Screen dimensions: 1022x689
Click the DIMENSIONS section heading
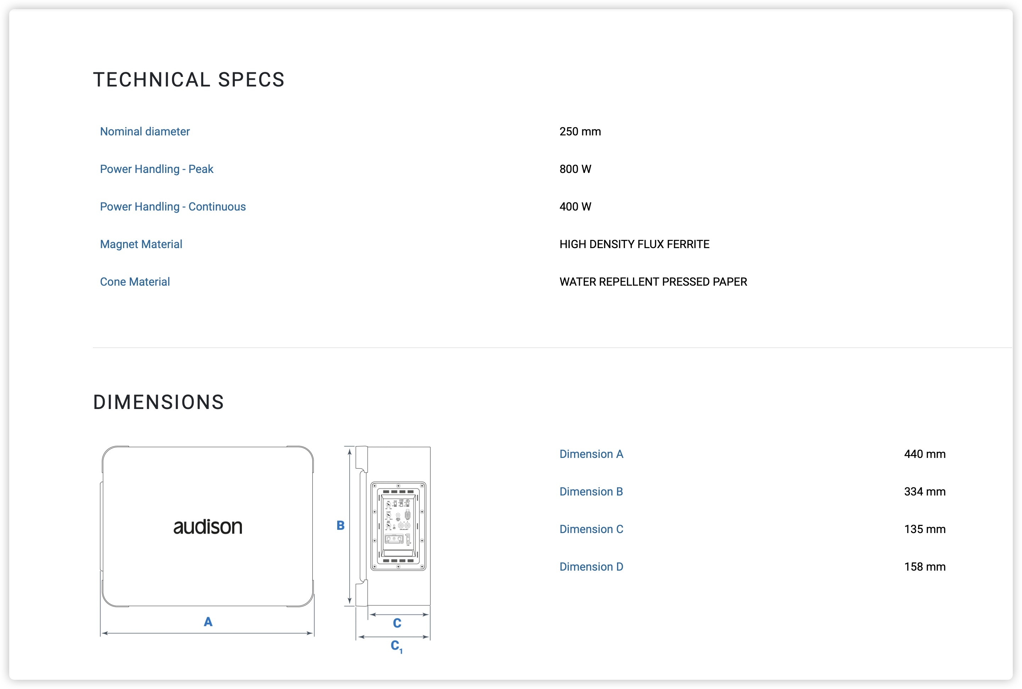(158, 402)
